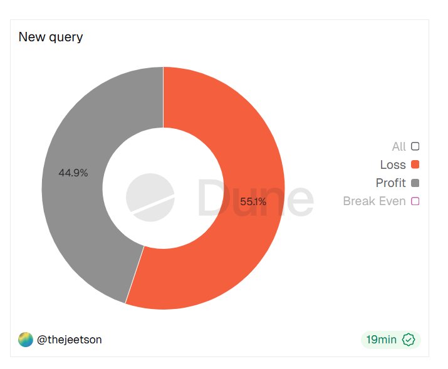The image size is (448, 369).
Task: Click the 55.1% data label
Action: coord(253,201)
